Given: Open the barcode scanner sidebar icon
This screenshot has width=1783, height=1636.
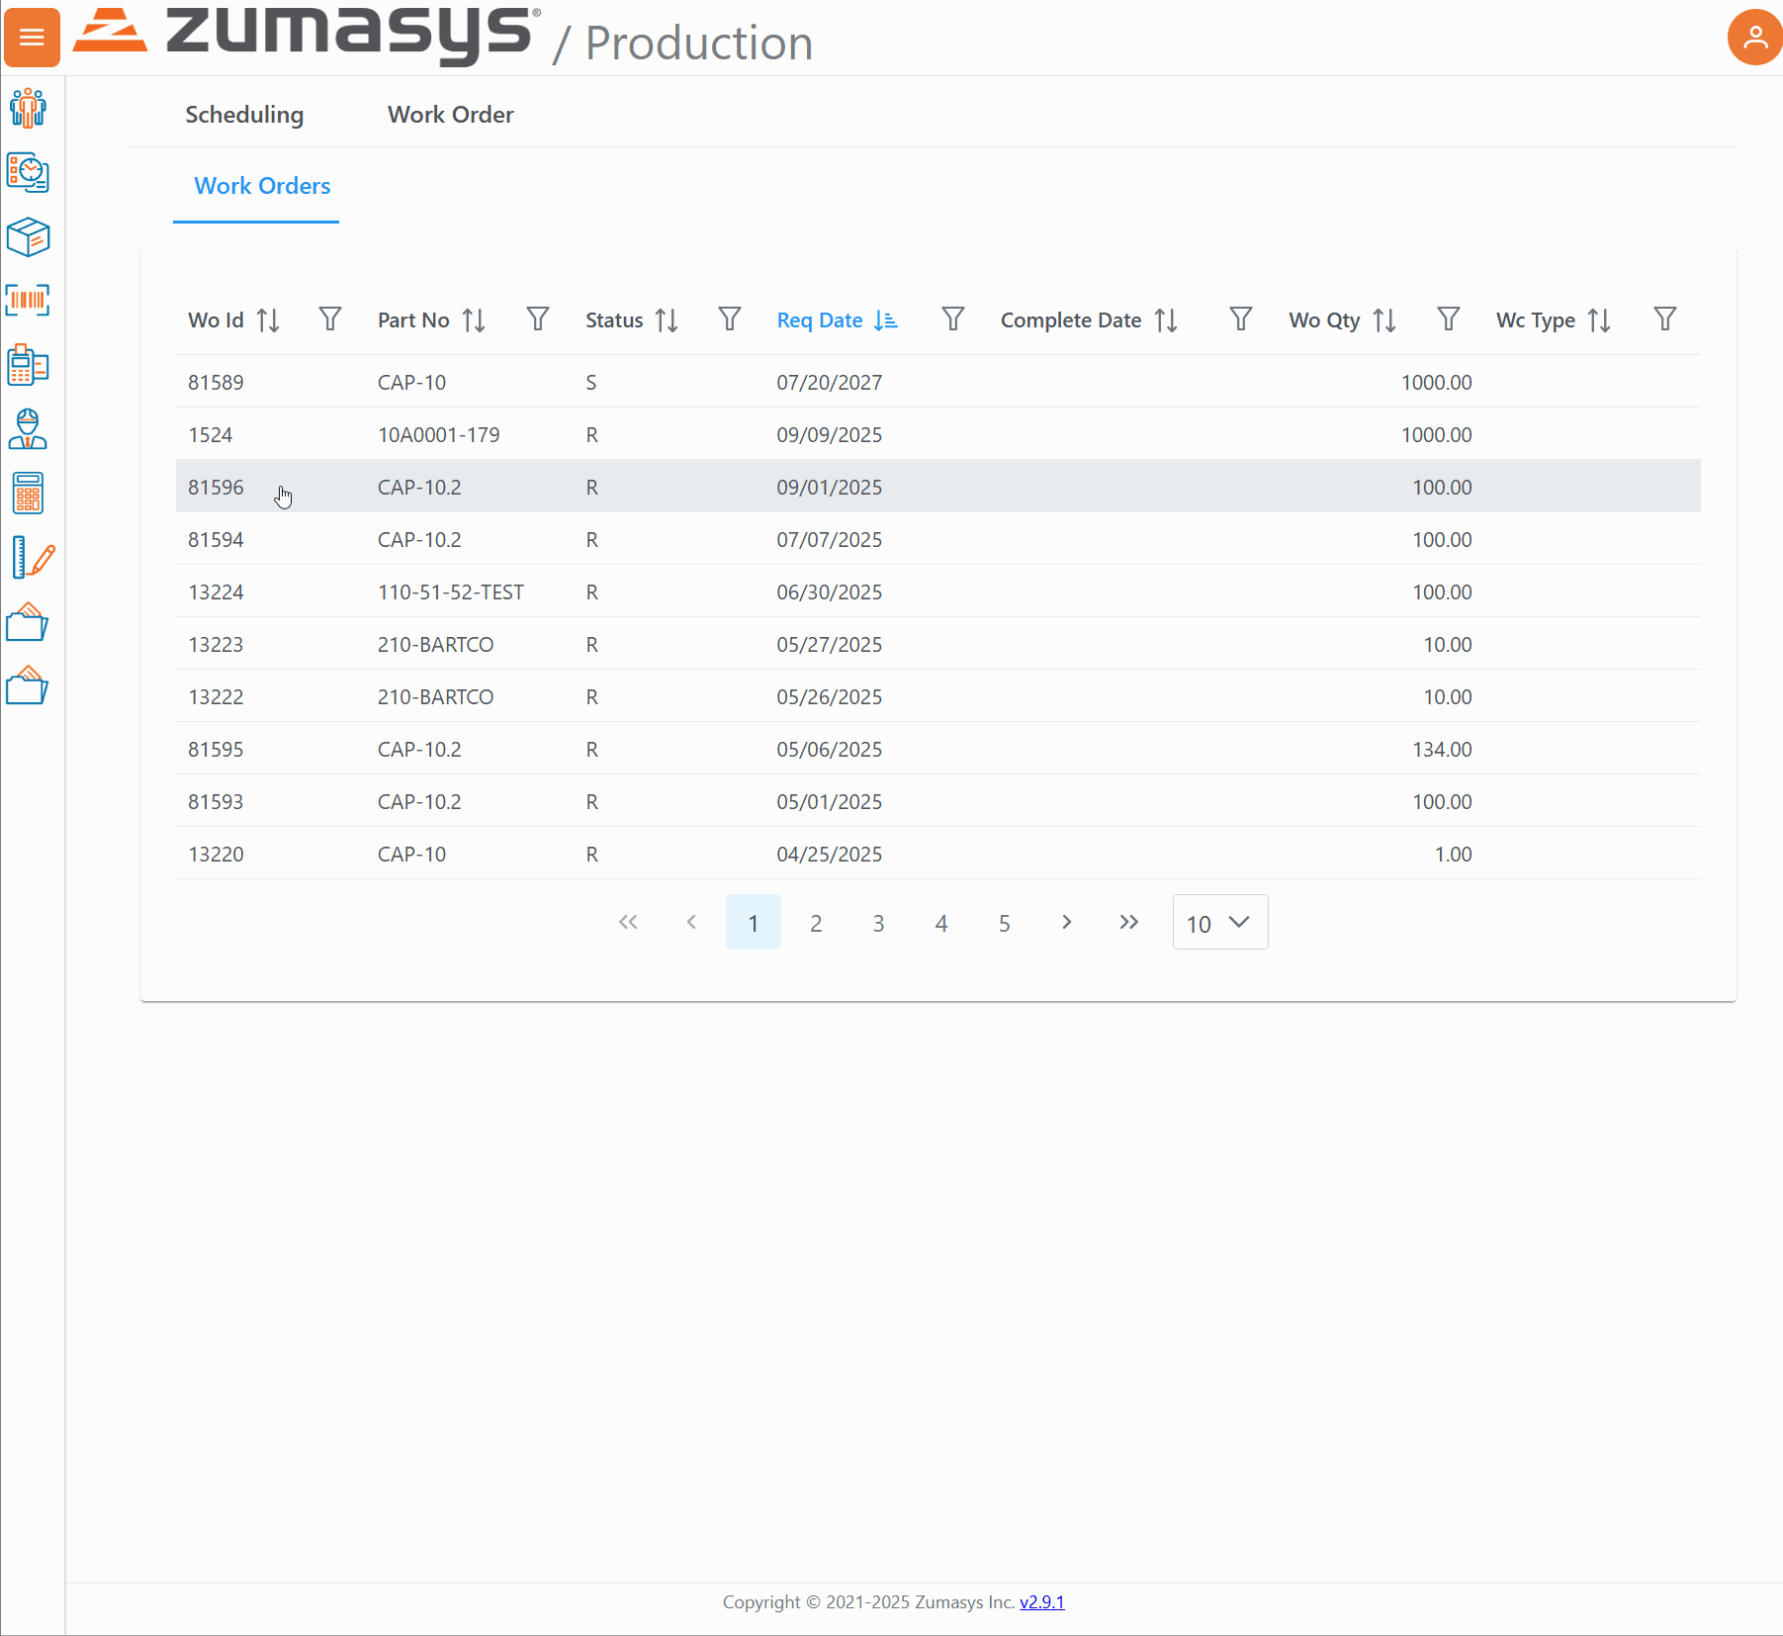Looking at the screenshot, I should 28,300.
